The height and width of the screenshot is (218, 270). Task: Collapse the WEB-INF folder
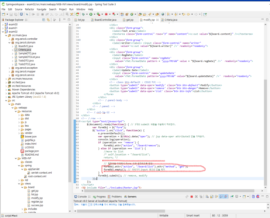click(x=16, y=158)
